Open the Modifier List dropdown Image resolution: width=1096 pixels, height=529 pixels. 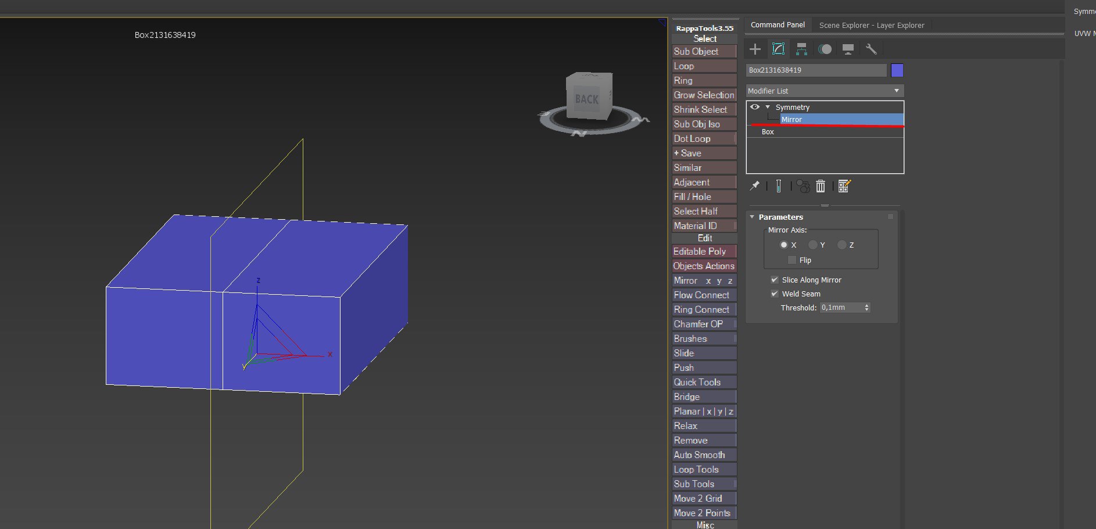(825, 91)
